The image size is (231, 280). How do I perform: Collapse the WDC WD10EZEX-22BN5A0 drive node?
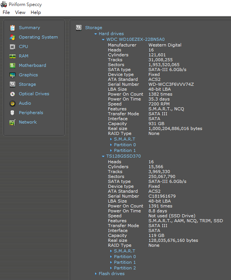tap(103, 40)
